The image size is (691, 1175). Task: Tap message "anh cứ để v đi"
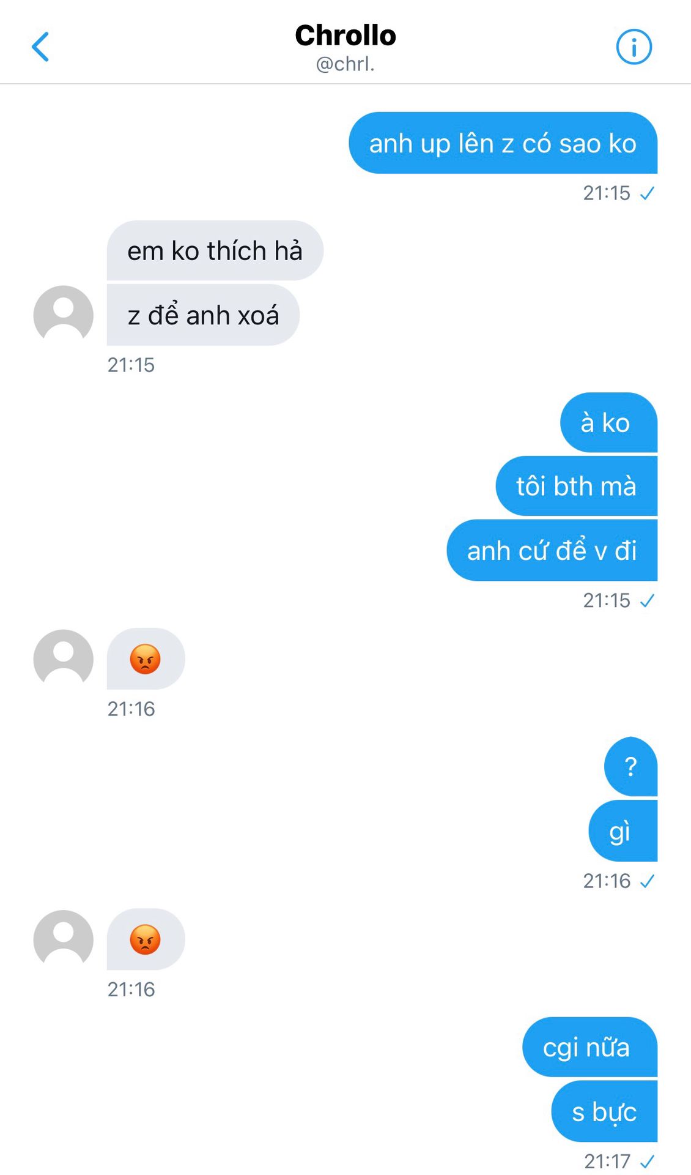[x=552, y=550]
